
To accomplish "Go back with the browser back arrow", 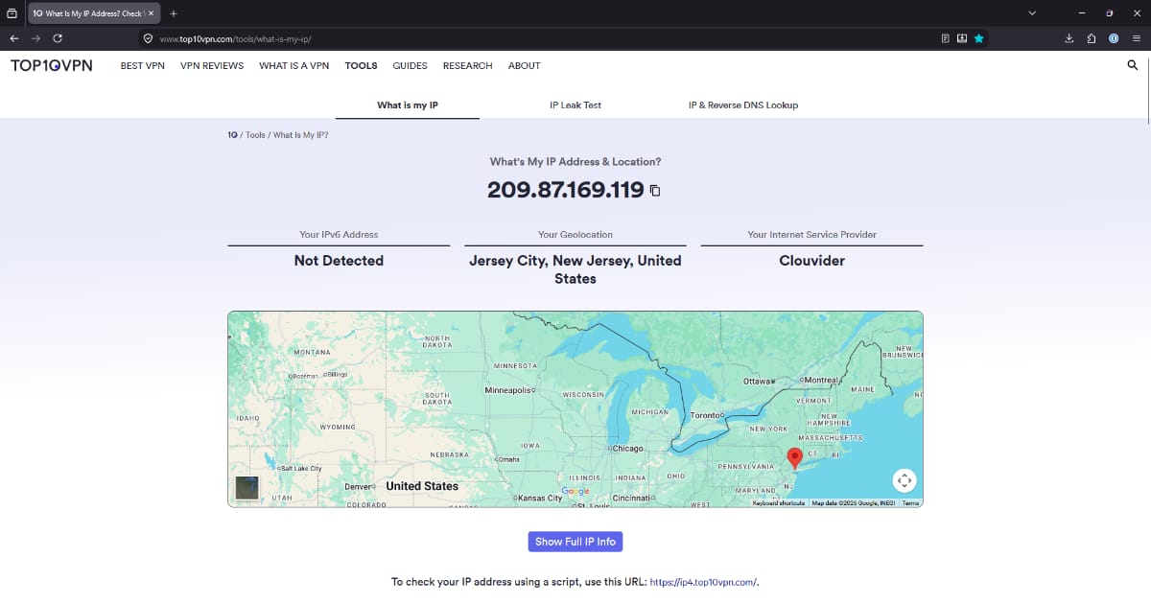I will (x=14, y=38).
